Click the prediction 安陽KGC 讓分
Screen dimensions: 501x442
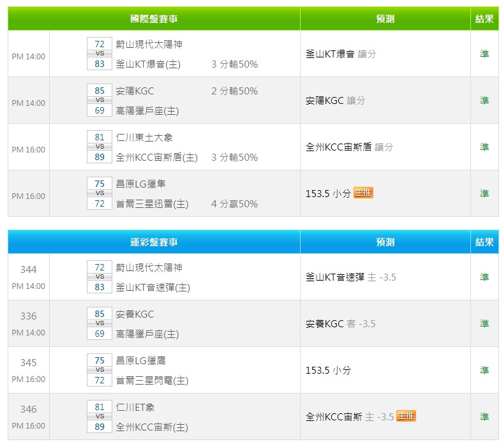(336, 101)
